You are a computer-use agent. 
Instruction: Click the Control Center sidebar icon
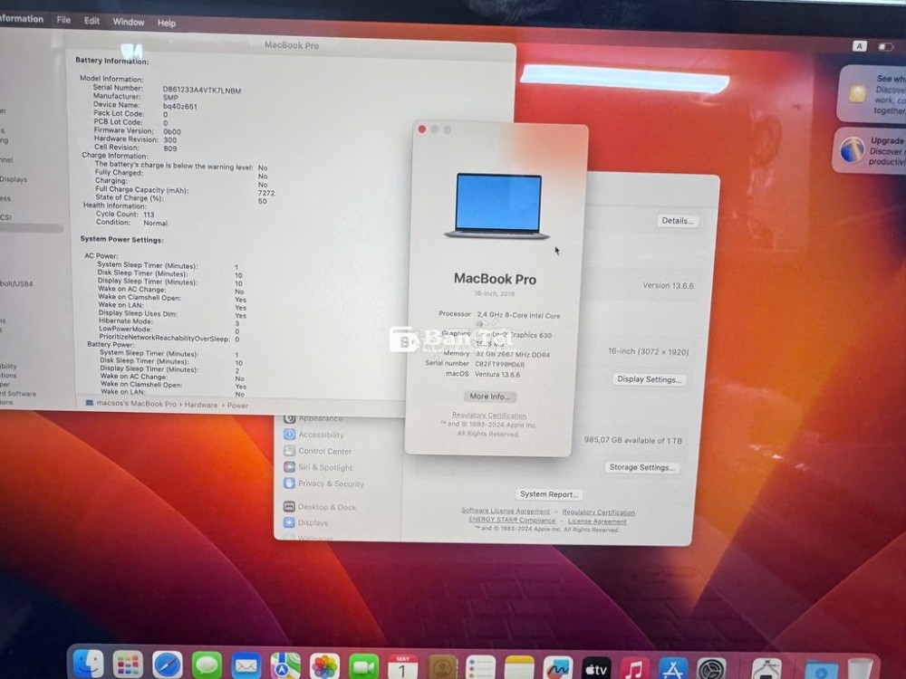(x=290, y=450)
